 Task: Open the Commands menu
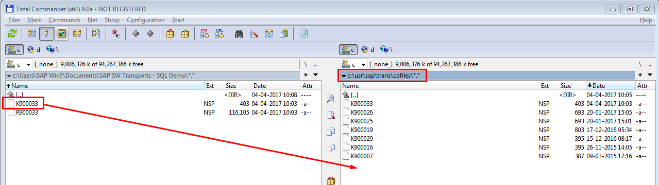(64, 20)
